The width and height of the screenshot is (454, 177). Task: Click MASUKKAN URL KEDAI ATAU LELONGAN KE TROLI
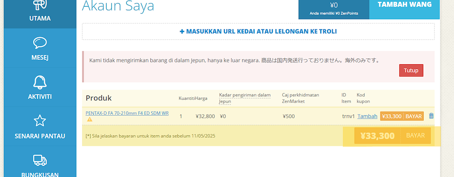[258, 31]
